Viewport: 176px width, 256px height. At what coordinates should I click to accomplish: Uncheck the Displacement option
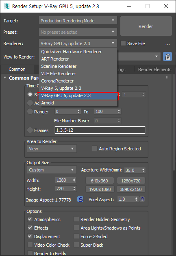coord(30,236)
